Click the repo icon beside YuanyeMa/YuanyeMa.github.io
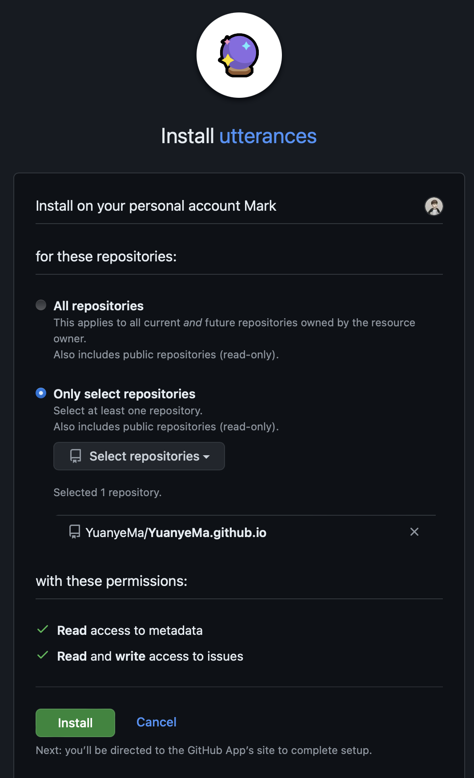The image size is (474, 778). point(75,532)
